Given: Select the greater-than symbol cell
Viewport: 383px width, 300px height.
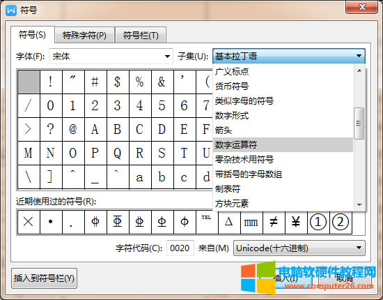Looking at the screenshot, I should 29,129.
